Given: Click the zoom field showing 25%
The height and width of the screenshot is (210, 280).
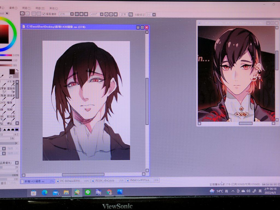Looking at the screenshot, I should [x=65, y=14].
